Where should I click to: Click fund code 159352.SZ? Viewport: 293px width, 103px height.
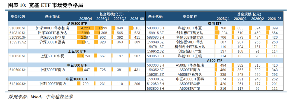tap(155, 70)
